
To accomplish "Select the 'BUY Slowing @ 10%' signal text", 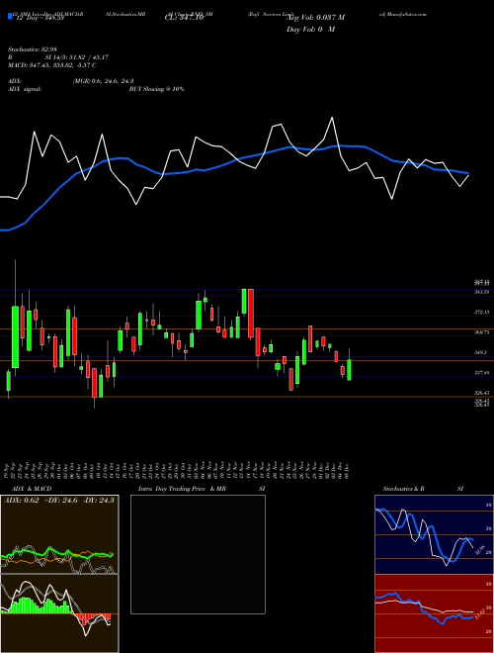I will coord(156,89).
